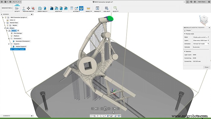Click the Save icon in top bar

(10, 2)
